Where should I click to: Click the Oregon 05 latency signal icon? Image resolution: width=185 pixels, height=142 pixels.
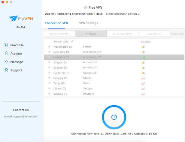143,68
